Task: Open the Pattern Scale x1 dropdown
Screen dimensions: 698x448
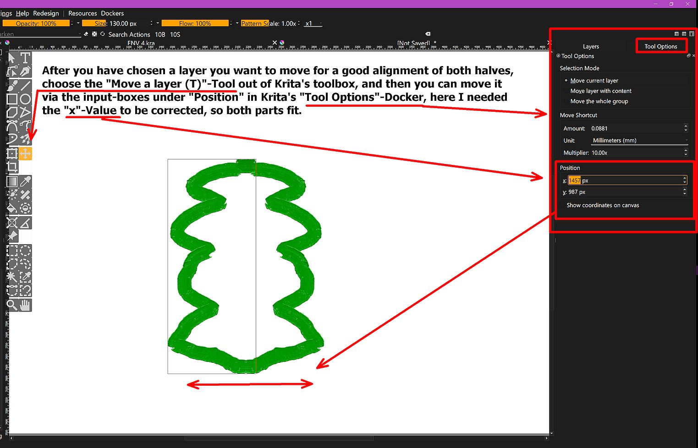Action: (314, 23)
